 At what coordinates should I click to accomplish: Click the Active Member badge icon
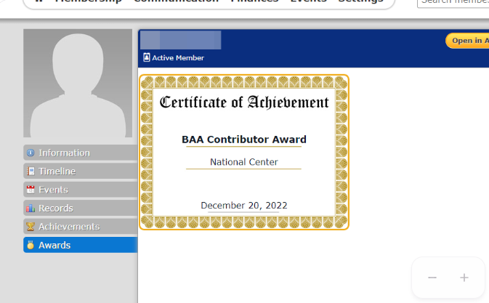(146, 57)
